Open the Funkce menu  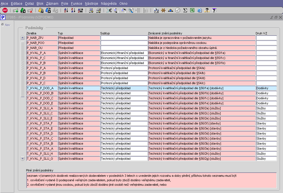(x=77, y=4)
